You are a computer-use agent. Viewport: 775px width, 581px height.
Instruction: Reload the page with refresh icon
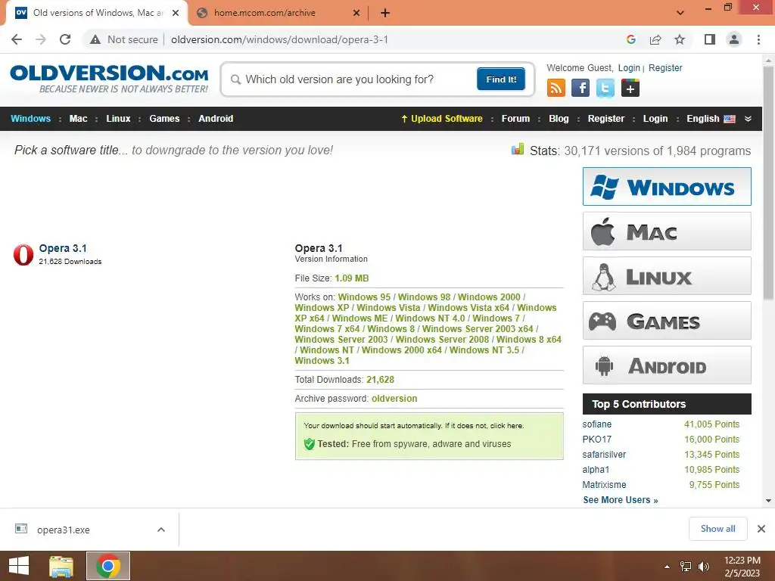tap(65, 39)
